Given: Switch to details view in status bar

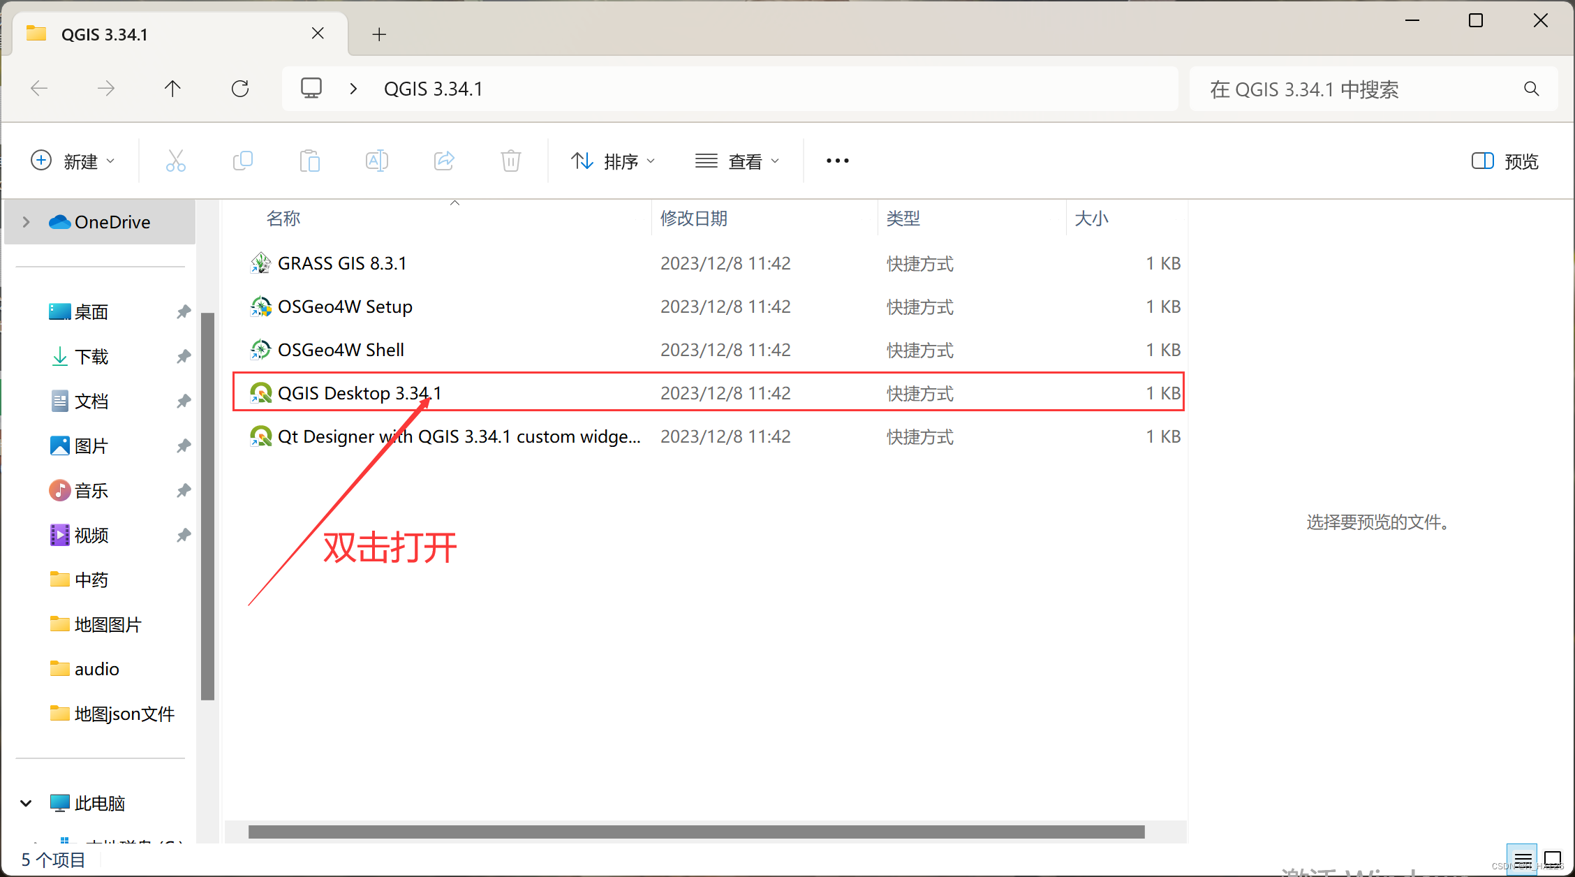Looking at the screenshot, I should pos(1523,859).
